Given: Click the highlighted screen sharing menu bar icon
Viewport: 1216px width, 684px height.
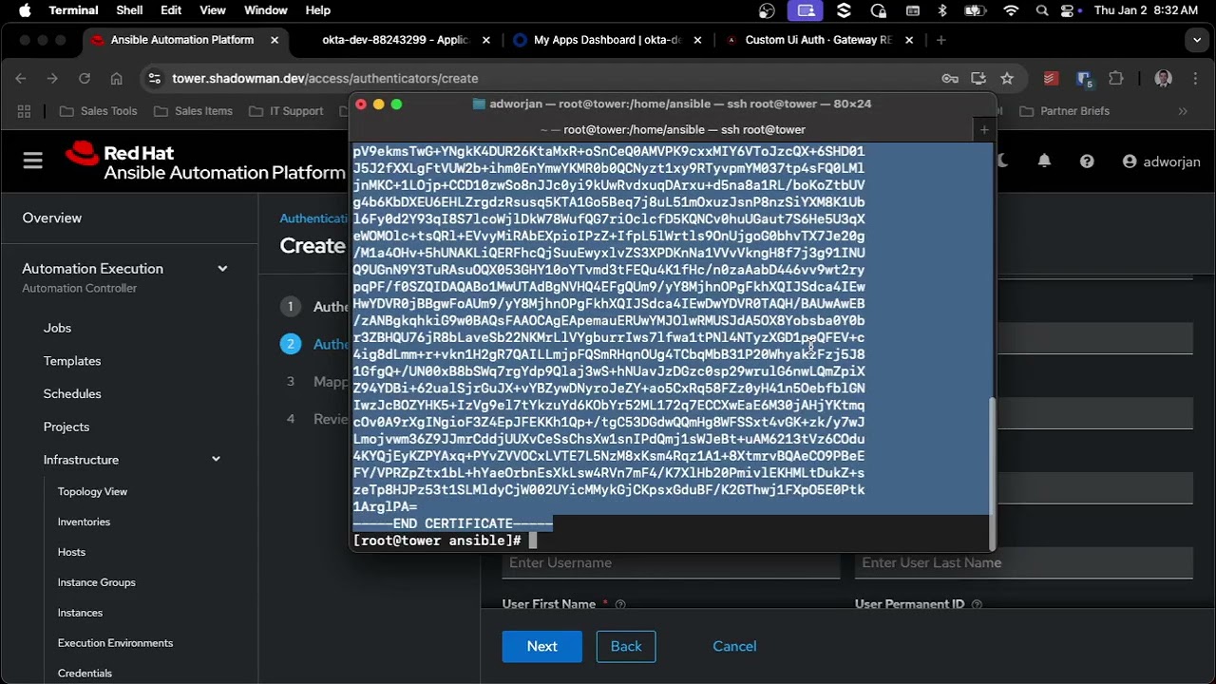Looking at the screenshot, I should point(807,10).
